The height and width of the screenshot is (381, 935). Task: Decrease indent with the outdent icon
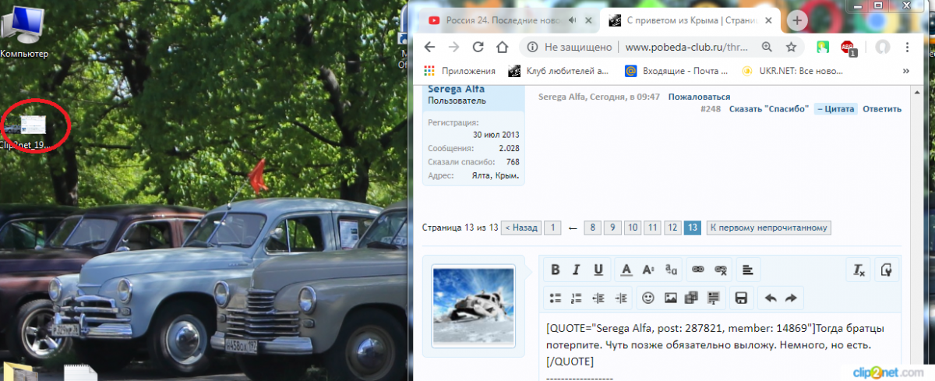tap(598, 298)
